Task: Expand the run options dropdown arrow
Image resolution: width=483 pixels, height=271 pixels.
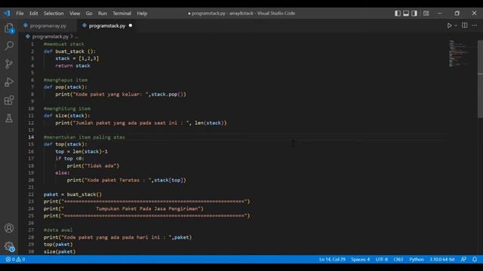Action: [456, 26]
